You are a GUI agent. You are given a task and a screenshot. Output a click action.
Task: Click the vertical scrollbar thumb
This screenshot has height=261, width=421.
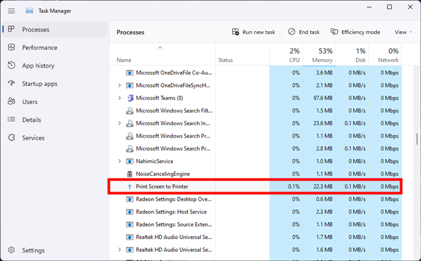point(416,140)
